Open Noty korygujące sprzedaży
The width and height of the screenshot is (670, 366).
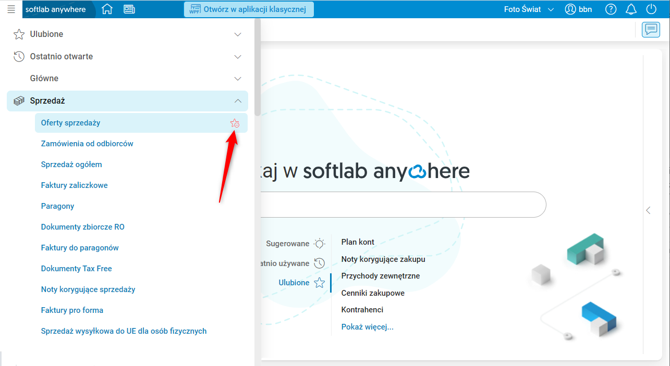[88, 289]
